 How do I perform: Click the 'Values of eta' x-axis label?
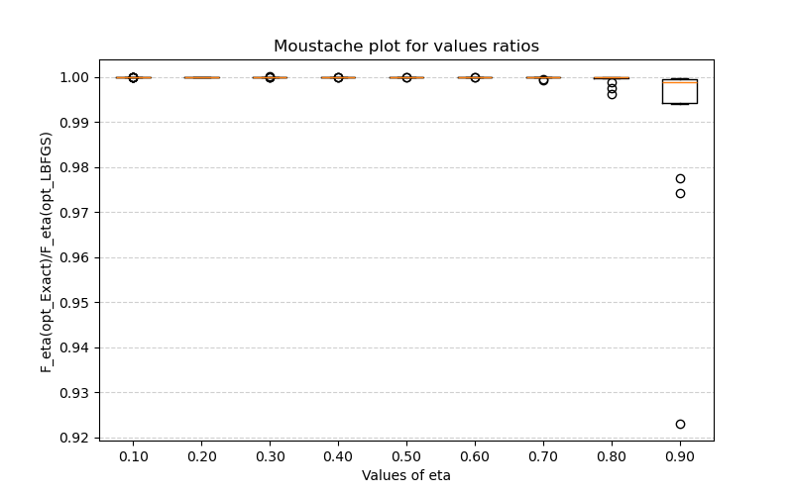click(x=406, y=475)
